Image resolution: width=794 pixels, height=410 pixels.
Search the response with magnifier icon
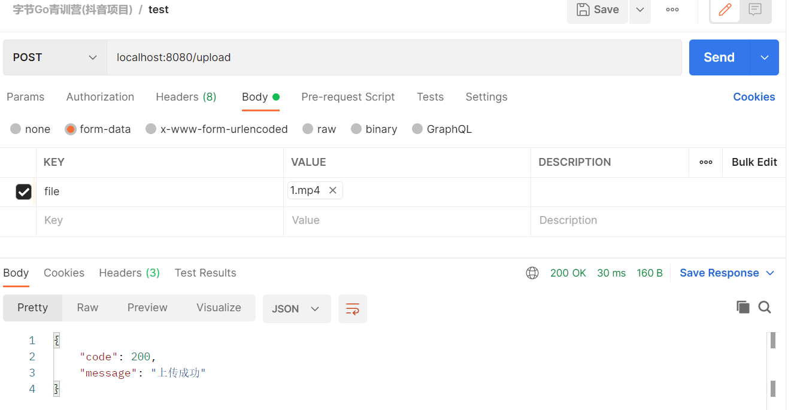coord(765,307)
